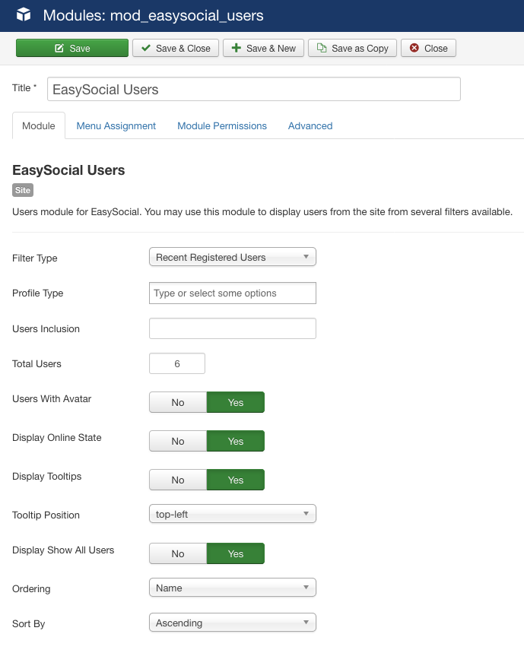Click the Save button
Screen dimensions: 524x653
pyautogui.click(x=72, y=48)
